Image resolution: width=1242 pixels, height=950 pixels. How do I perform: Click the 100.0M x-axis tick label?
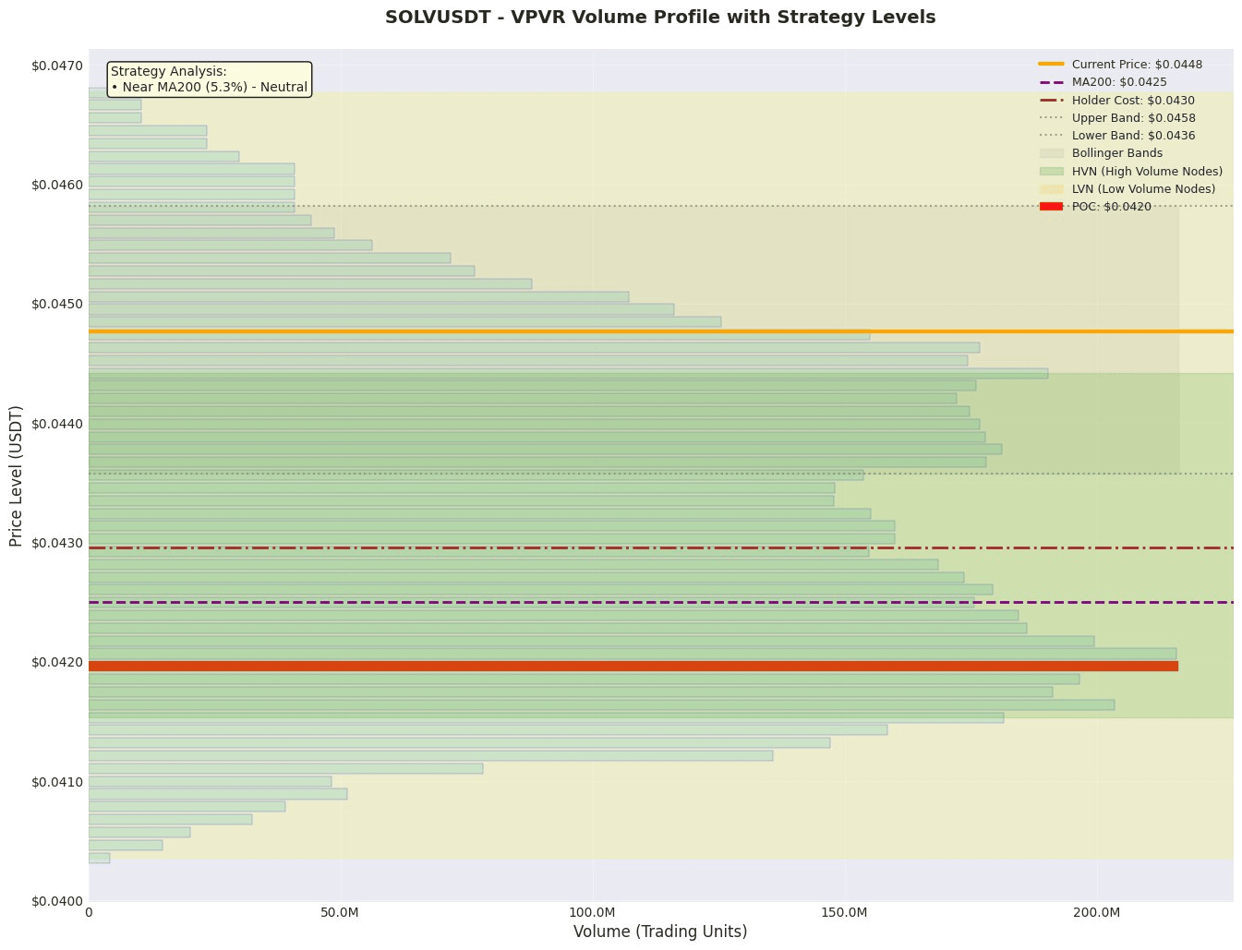[593, 912]
